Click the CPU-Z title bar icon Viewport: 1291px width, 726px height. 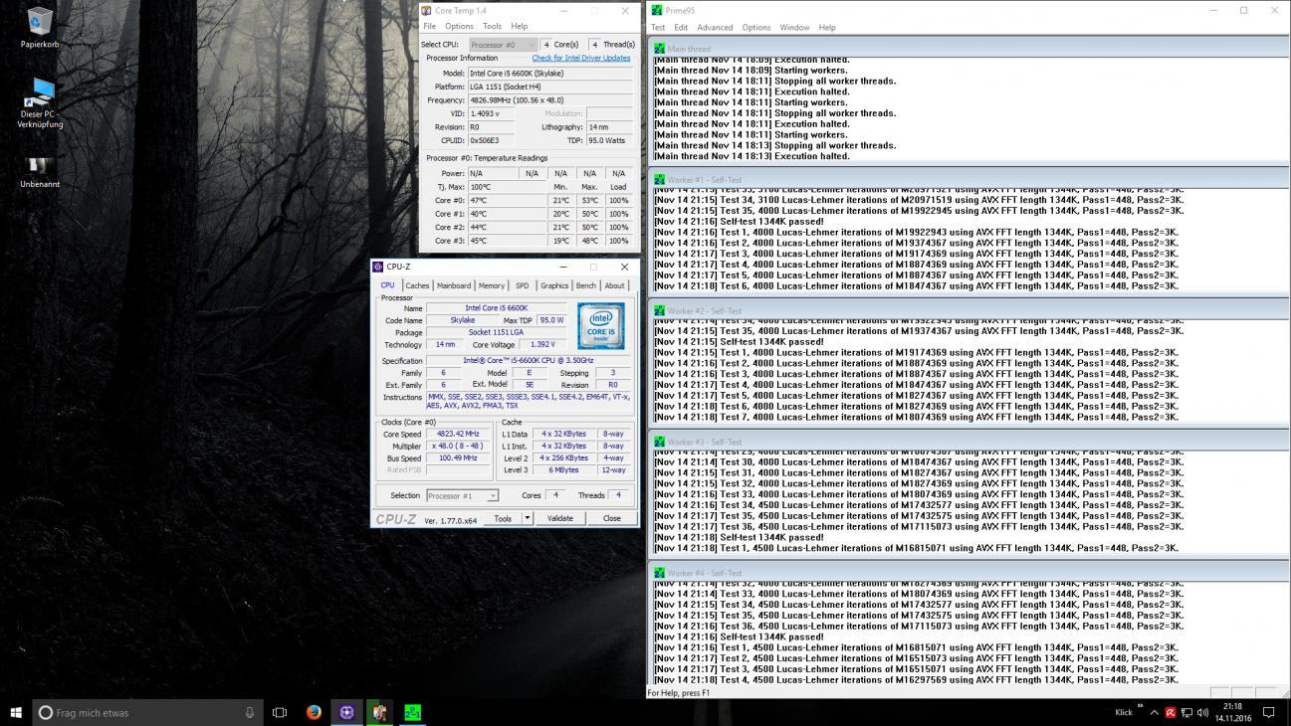[378, 267]
